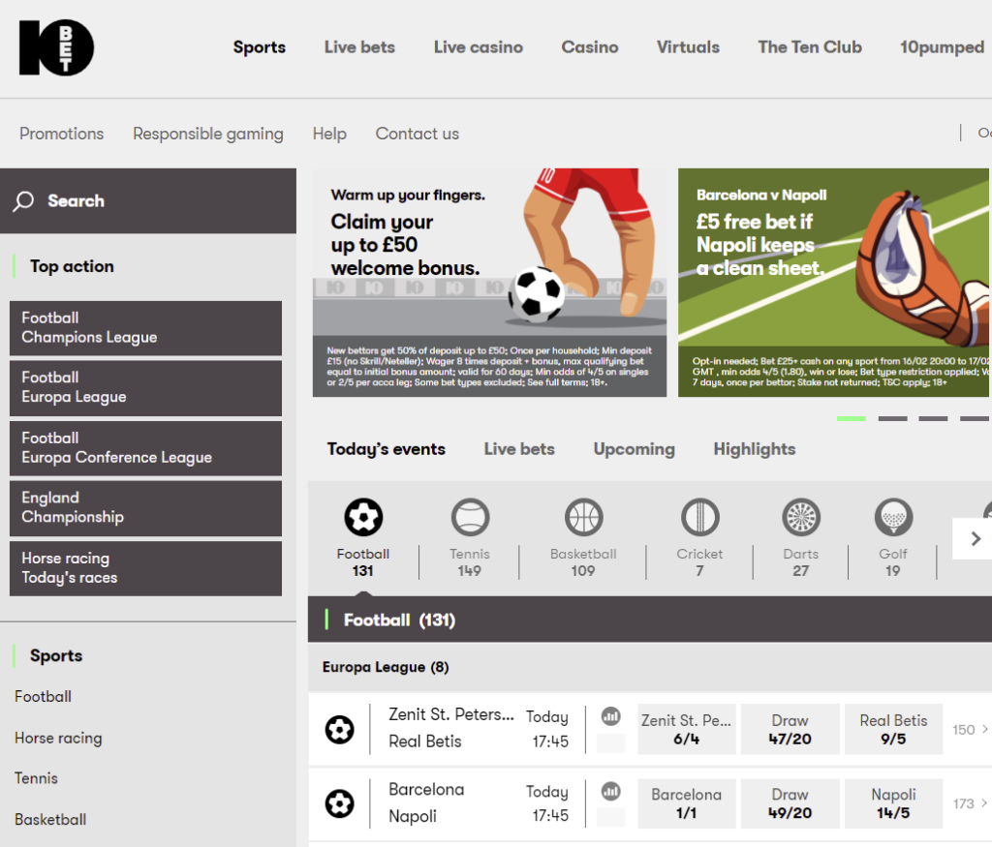The width and height of the screenshot is (992, 847).
Task: Open Football Europa Conference League top action
Action: point(145,448)
